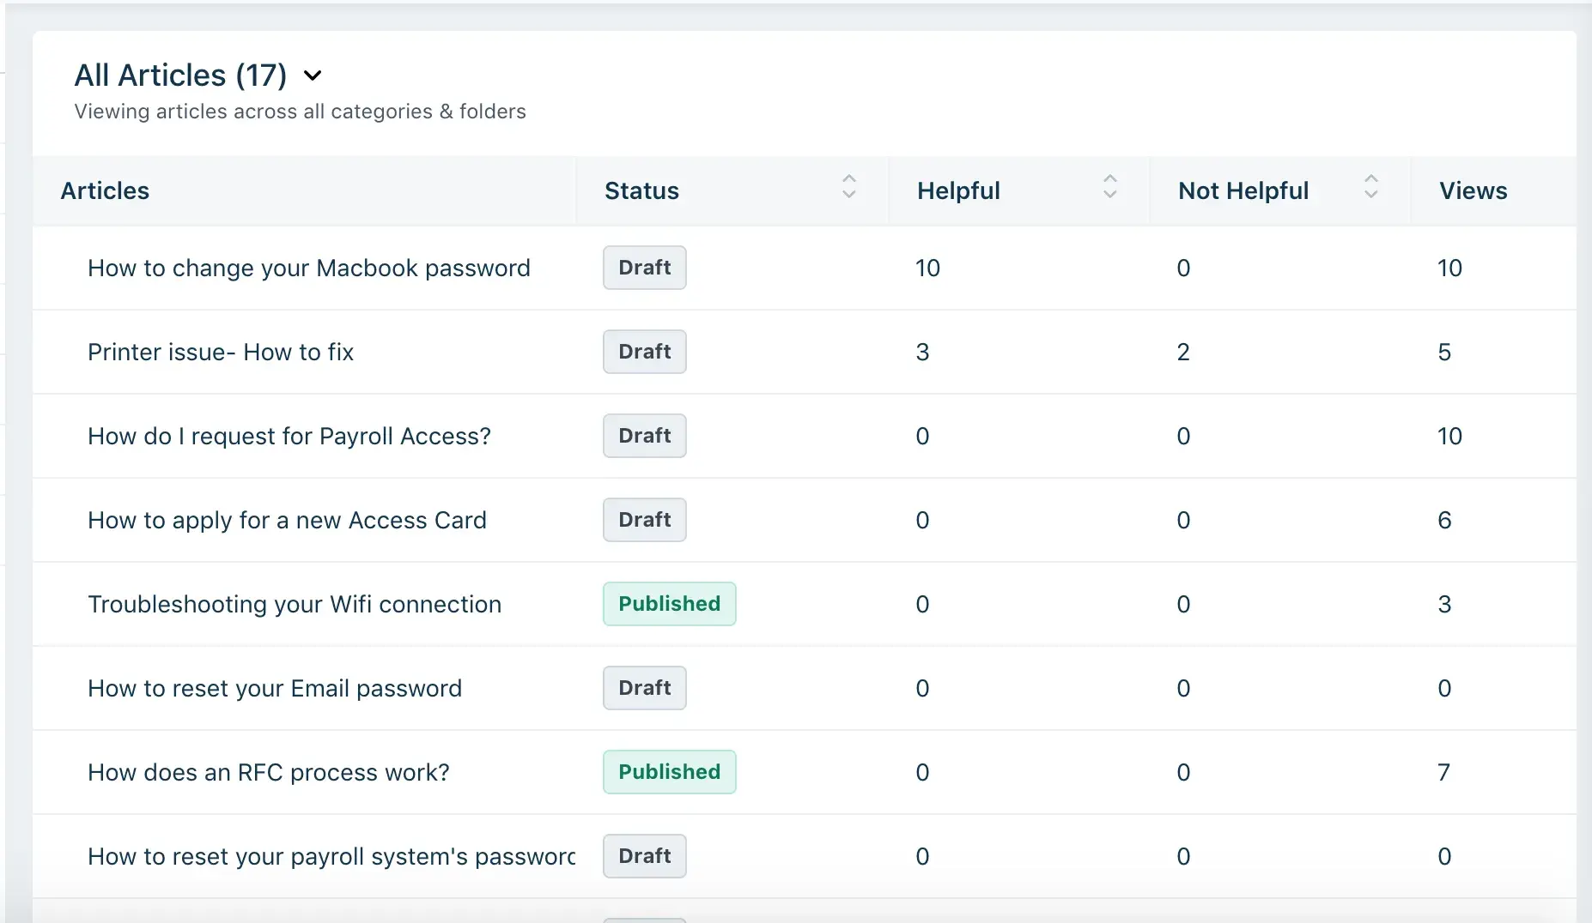Select the Views column header

point(1472,190)
